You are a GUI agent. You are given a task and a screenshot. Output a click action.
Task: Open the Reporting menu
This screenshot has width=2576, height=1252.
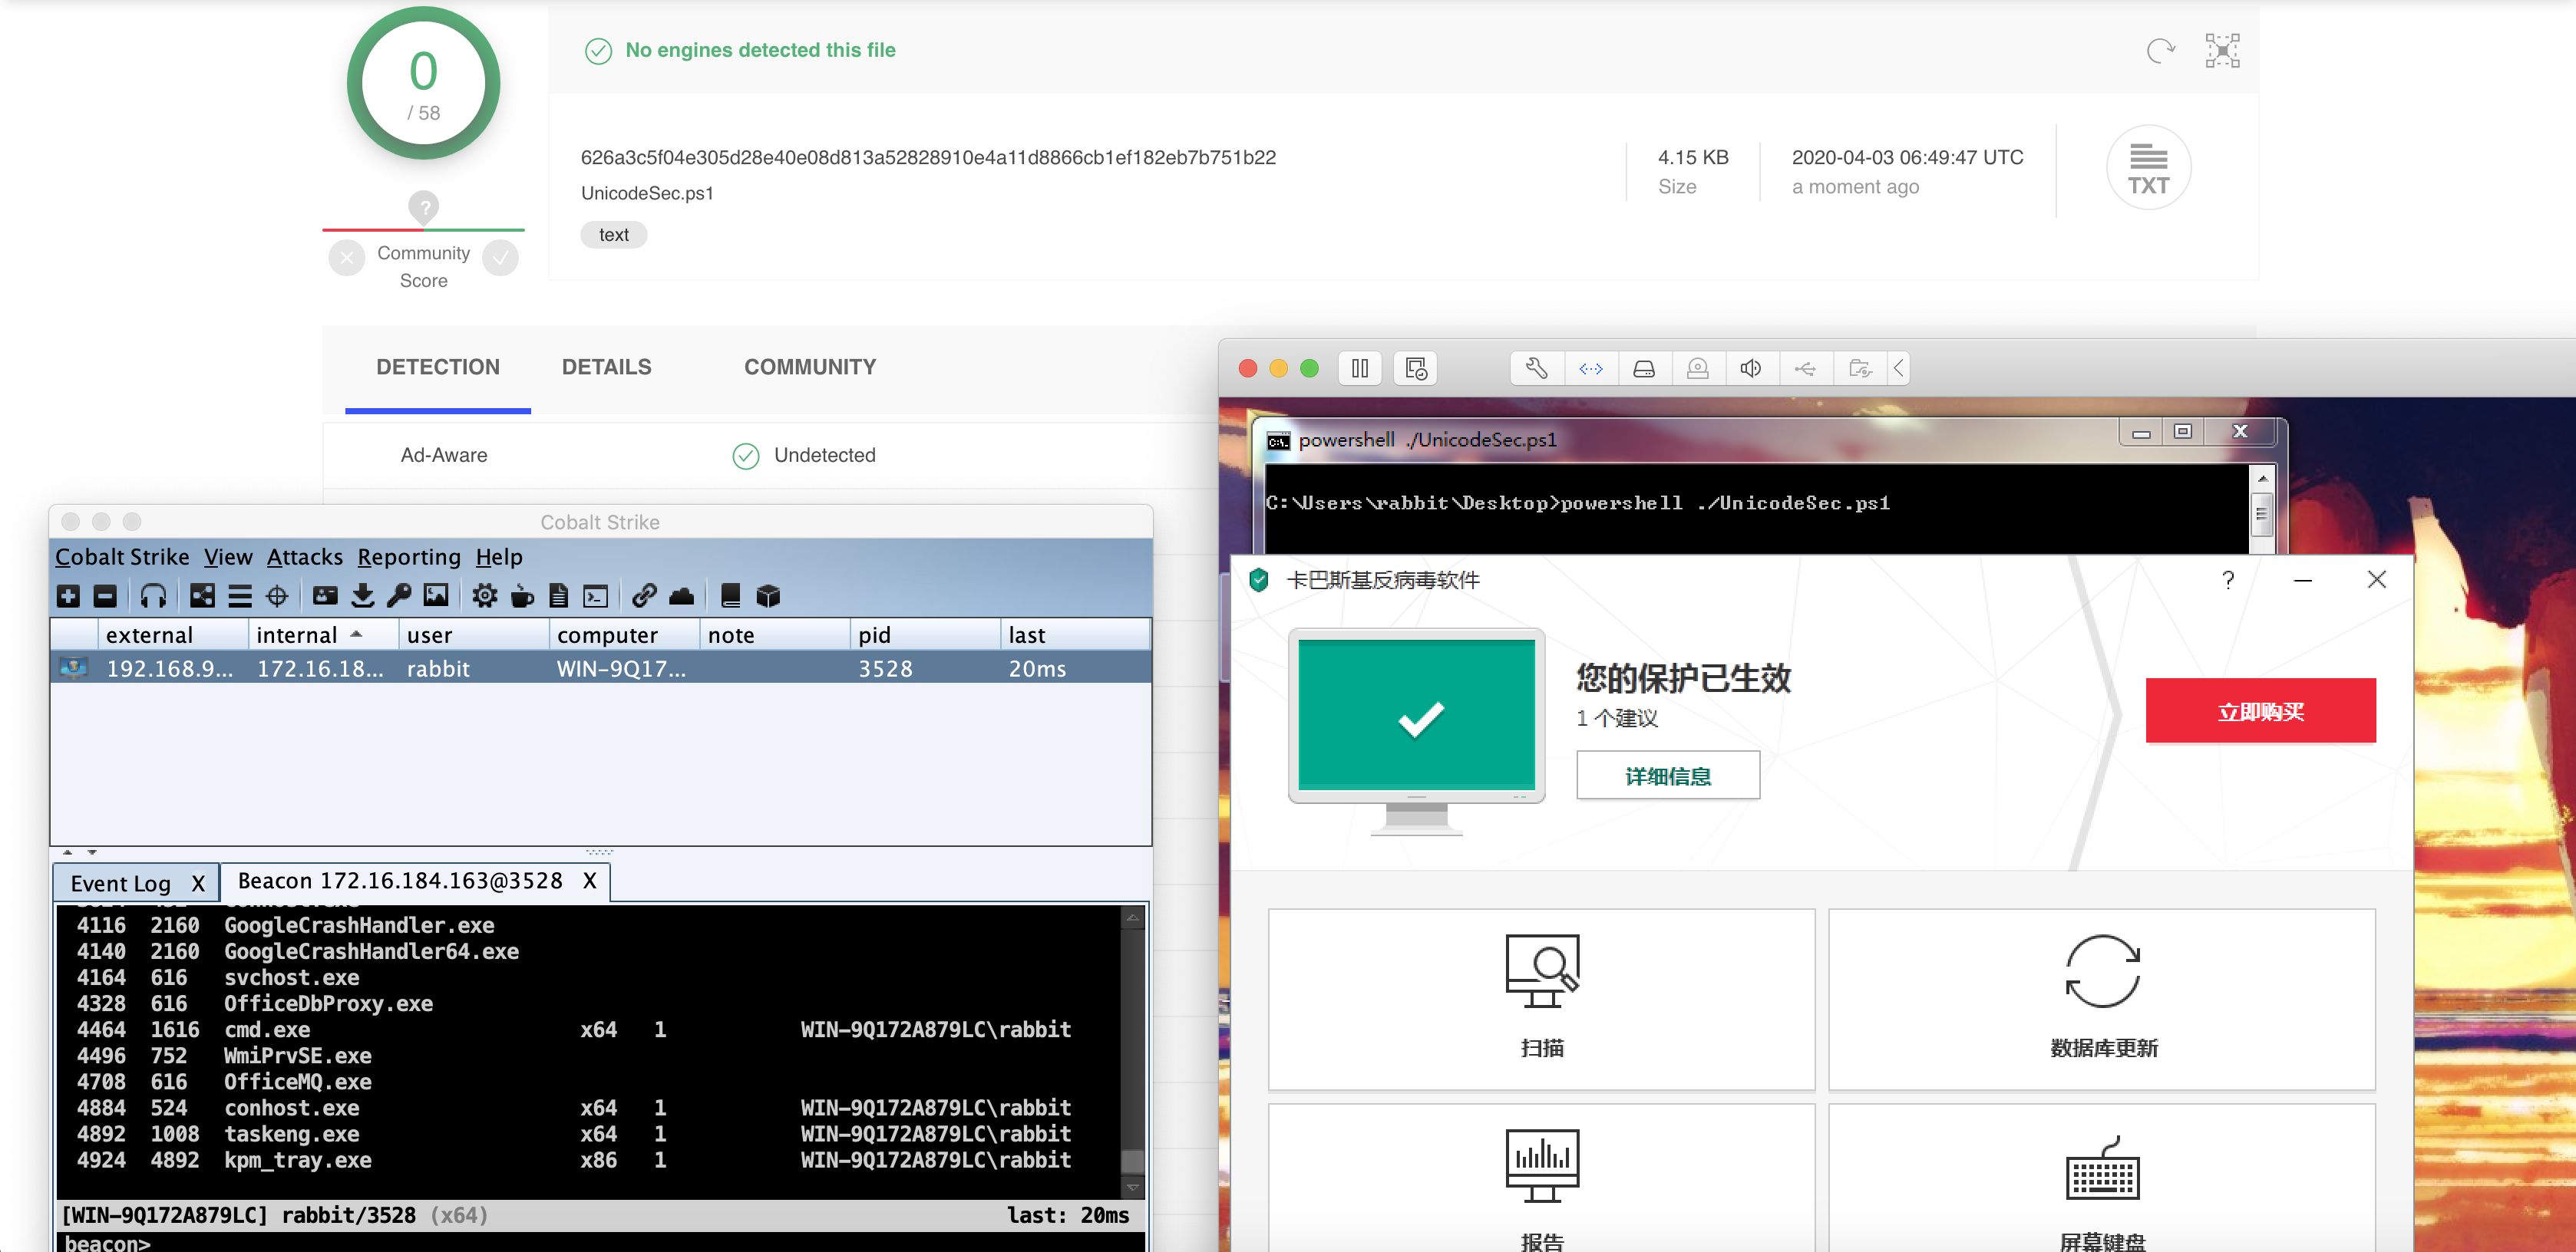[409, 558]
